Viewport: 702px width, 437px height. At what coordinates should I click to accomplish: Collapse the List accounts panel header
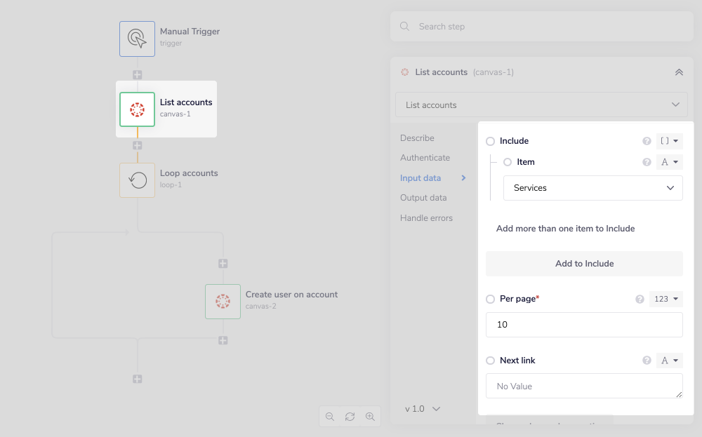[678, 72]
